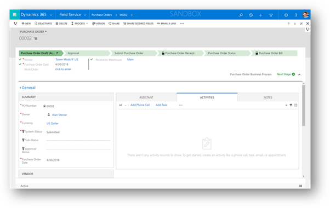Click the filter icon in activities panel
The image size is (330, 208).
291,105
